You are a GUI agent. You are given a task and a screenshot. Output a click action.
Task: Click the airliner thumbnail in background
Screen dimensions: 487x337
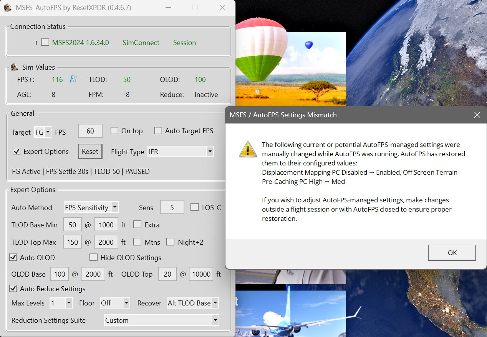coord(291,314)
